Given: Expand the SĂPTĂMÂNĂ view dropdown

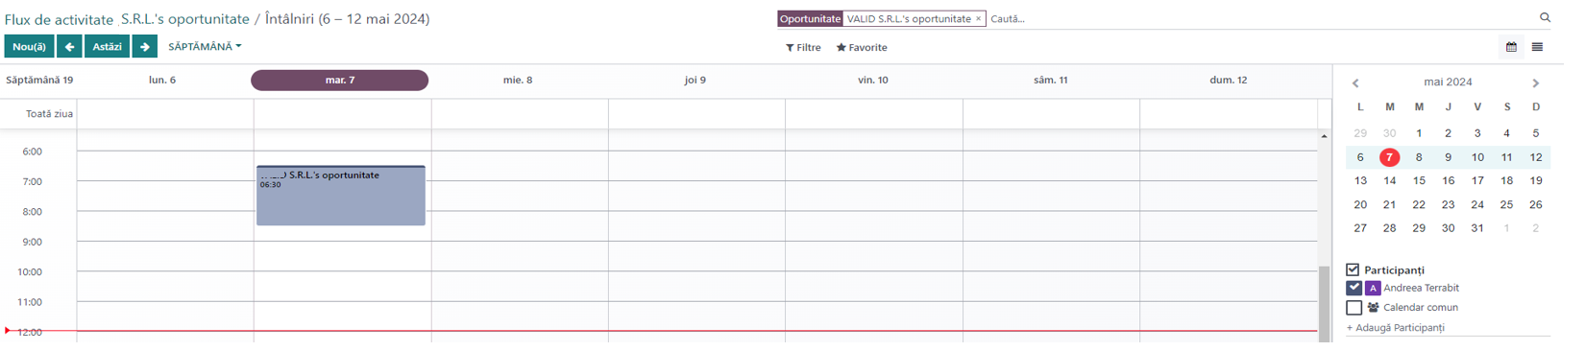Looking at the screenshot, I should (205, 46).
